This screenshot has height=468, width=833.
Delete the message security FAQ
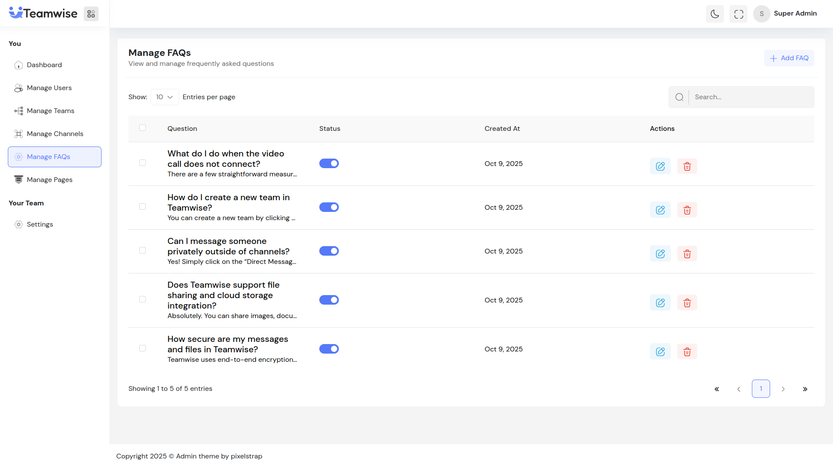(687, 351)
